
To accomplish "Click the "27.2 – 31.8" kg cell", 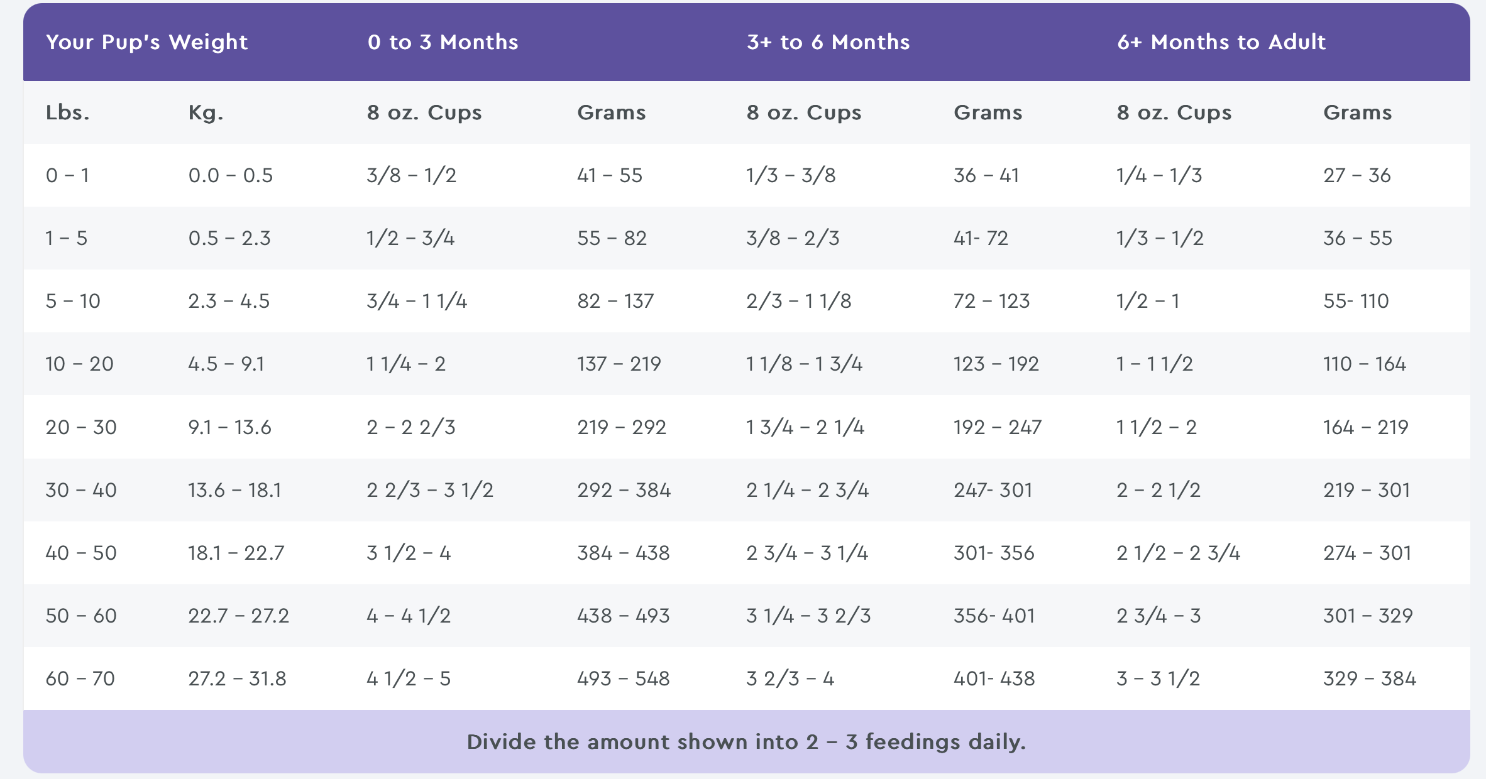I will (237, 678).
